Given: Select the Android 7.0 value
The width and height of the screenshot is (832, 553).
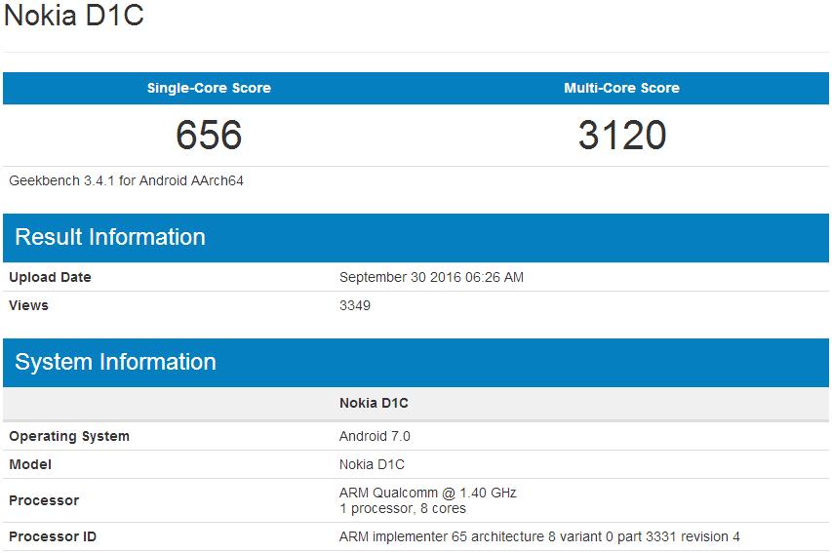Looking at the screenshot, I should pos(375,436).
